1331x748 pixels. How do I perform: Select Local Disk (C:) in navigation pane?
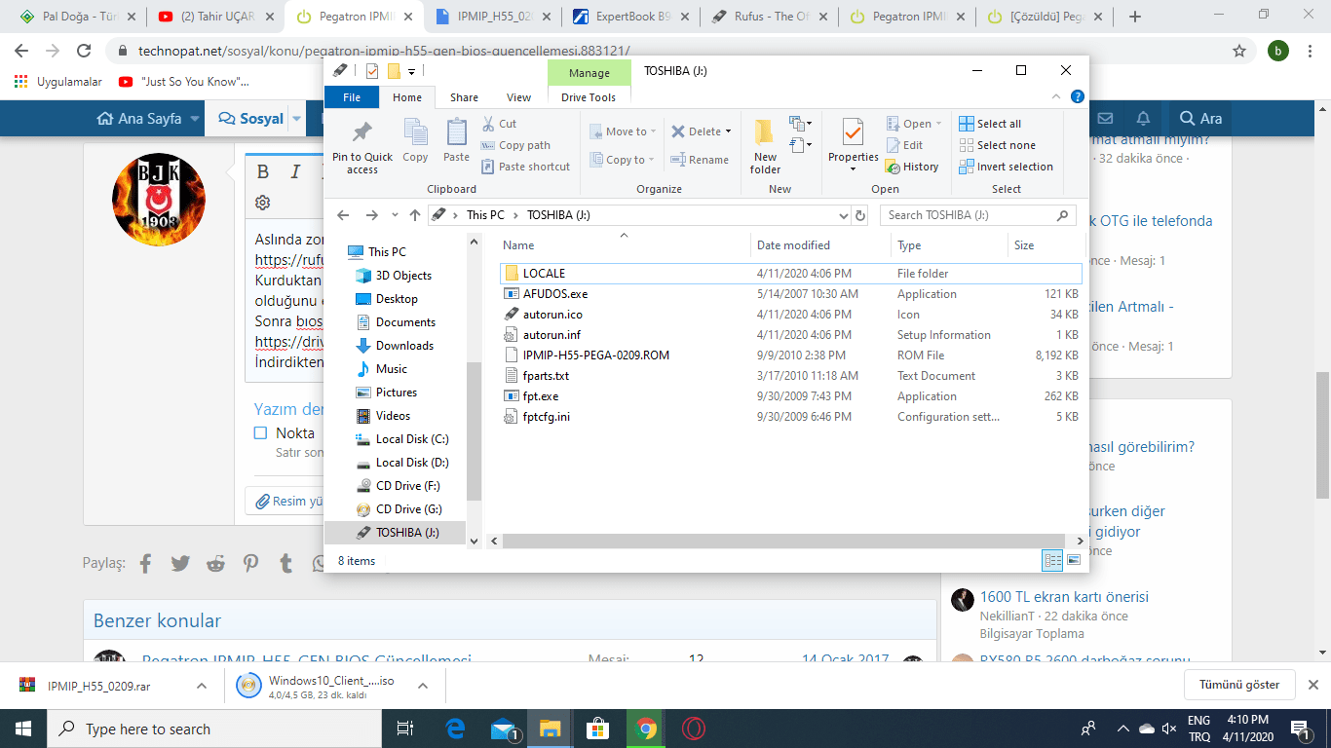coord(411,439)
